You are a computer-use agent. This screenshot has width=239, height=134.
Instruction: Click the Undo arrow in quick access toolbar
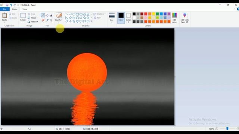coord(11,5)
